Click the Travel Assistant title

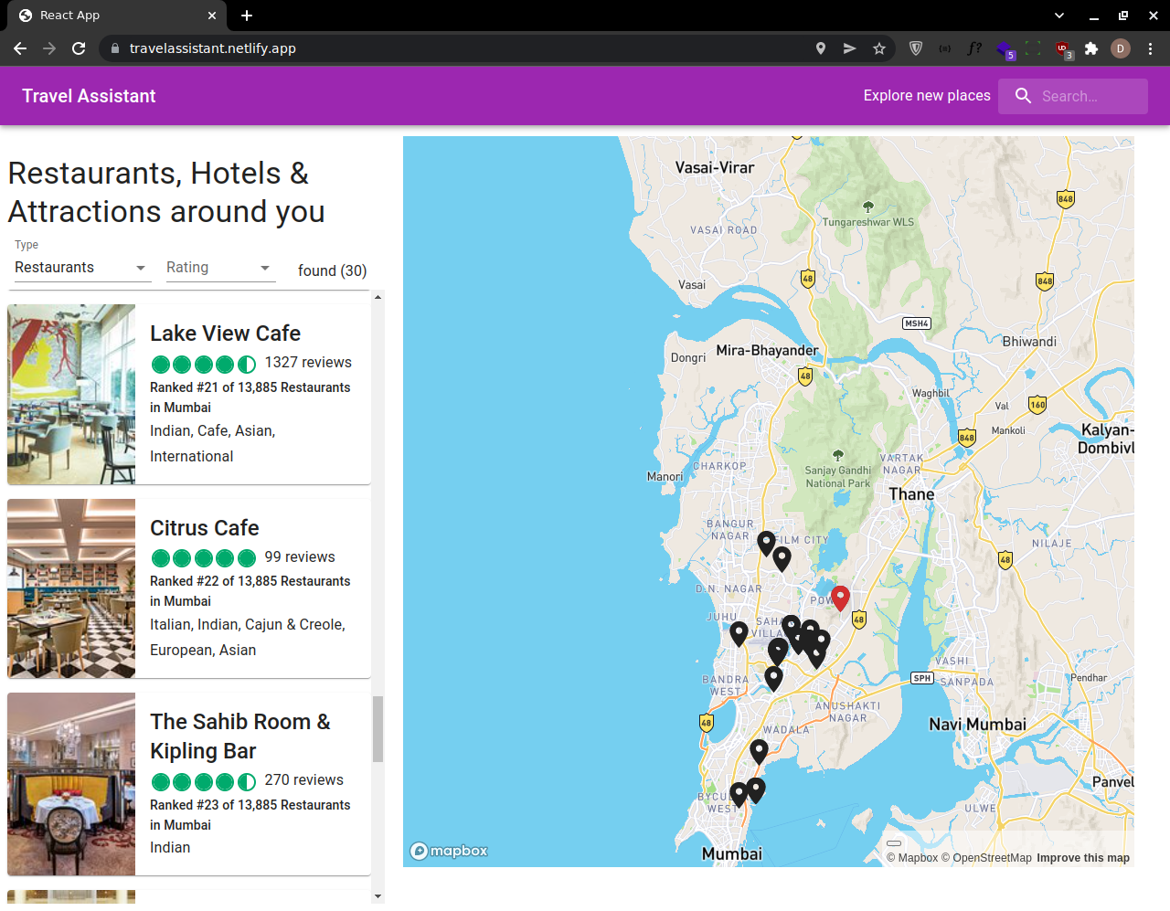tap(89, 96)
